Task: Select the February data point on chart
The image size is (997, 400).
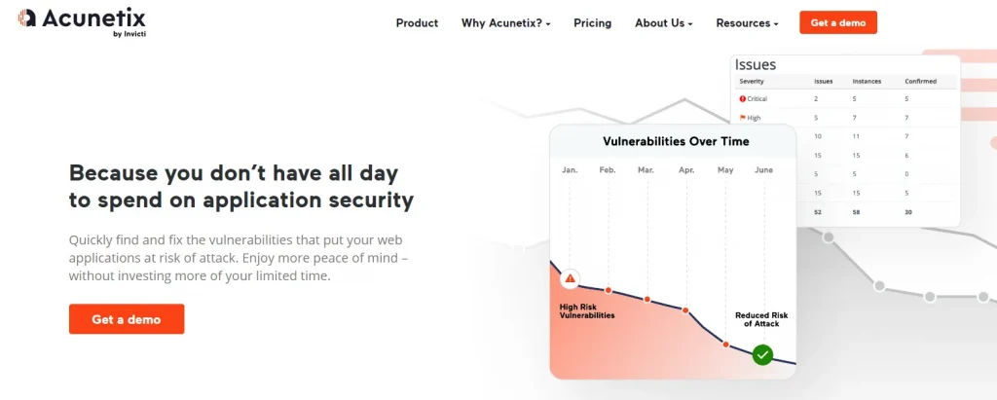Action: click(608, 290)
